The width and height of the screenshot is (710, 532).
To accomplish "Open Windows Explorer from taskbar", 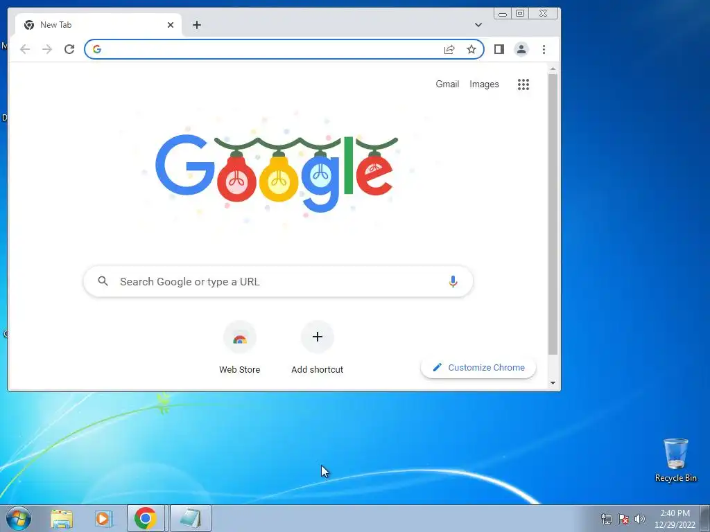I will tap(62, 518).
